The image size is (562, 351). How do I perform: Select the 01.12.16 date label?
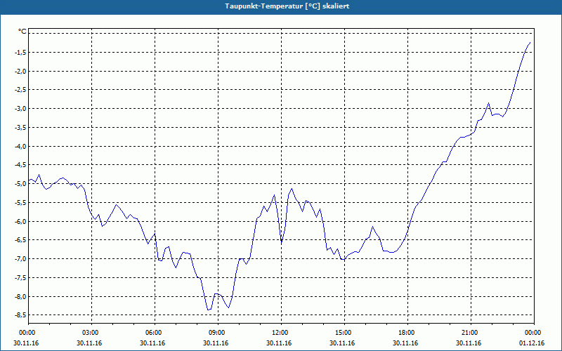point(532,343)
